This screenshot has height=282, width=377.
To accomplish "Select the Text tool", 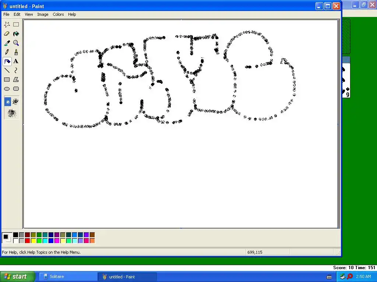I will pos(16,61).
